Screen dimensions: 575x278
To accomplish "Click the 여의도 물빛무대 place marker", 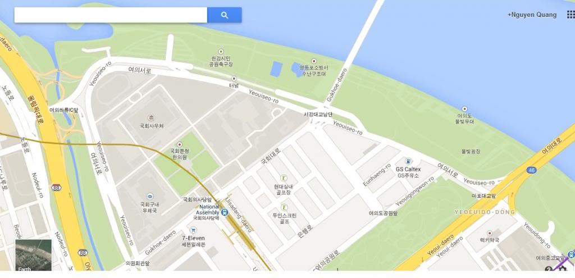I will pyautogui.click(x=464, y=109).
